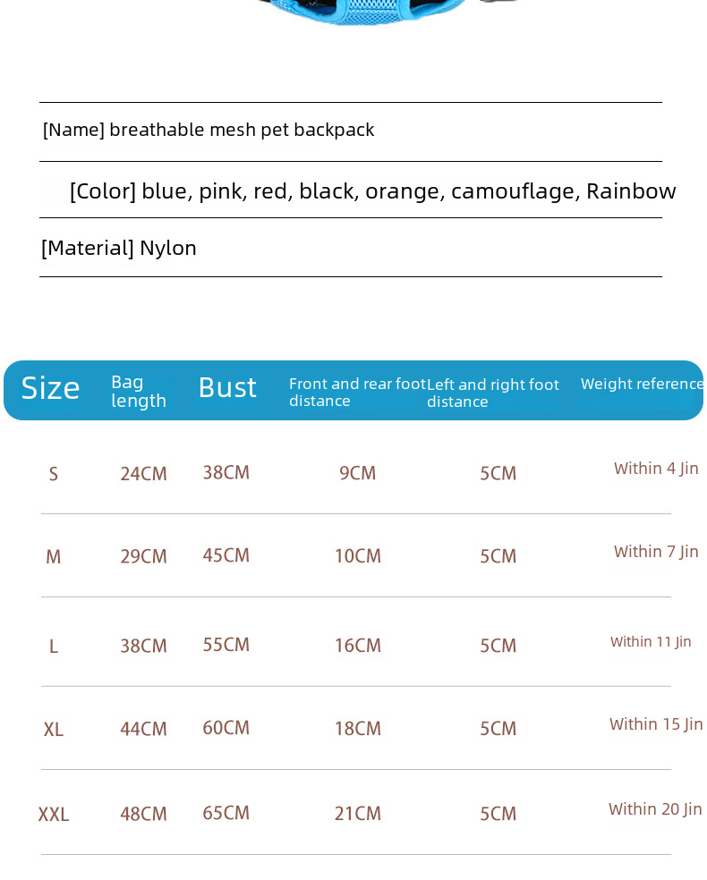Click the Within 4 Jin weight text
The image size is (707, 880).
(656, 469)
